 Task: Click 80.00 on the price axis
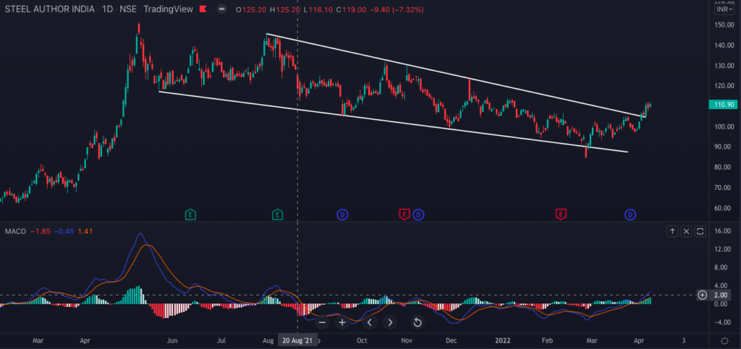coord(724,167)
